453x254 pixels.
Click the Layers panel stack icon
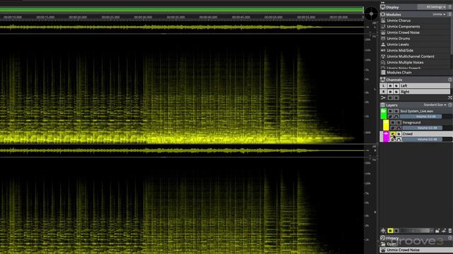[383, 105]
